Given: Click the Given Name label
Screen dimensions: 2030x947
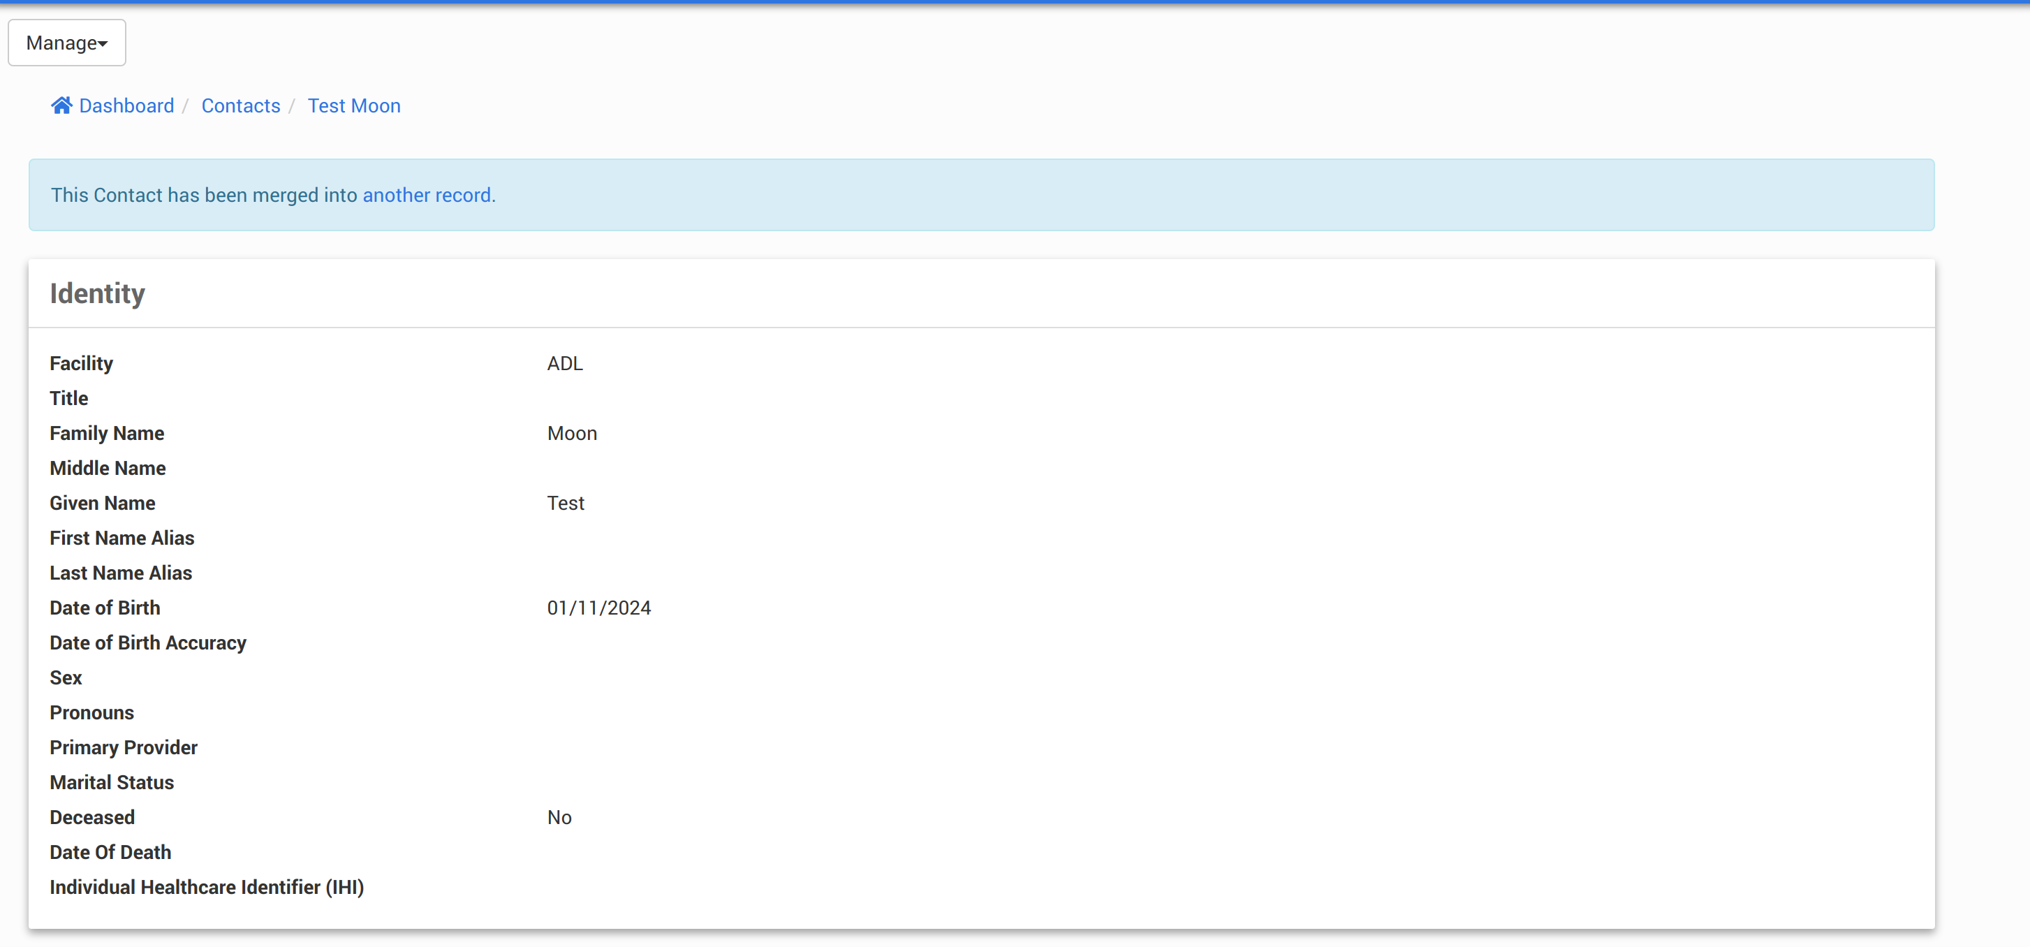Looking at the screenshot, I should click(x=102, y=503).
